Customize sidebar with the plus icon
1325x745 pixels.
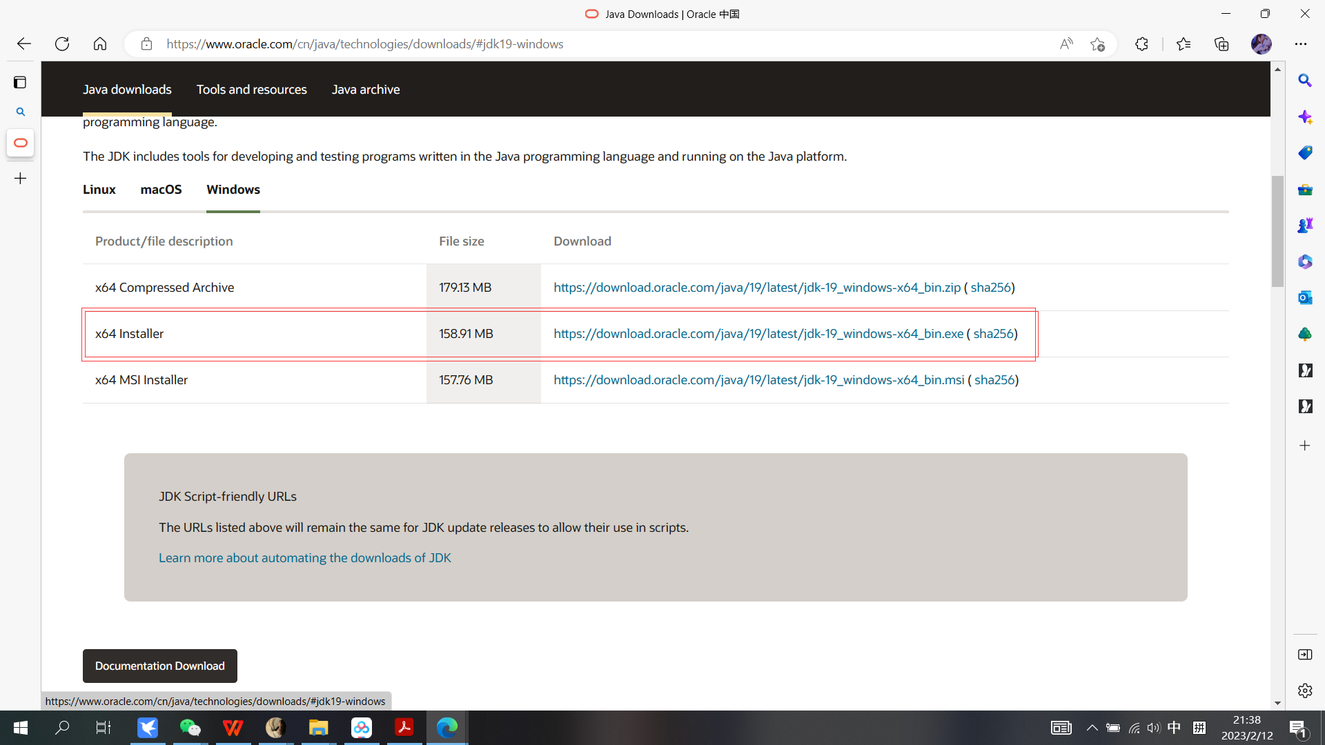pos(1304,446)
